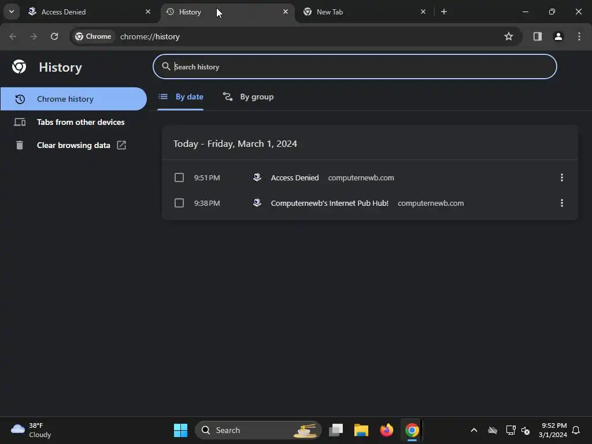This screenshot has width=592, height=444.
Task: Click the Search history field
Action: point(355,66)
